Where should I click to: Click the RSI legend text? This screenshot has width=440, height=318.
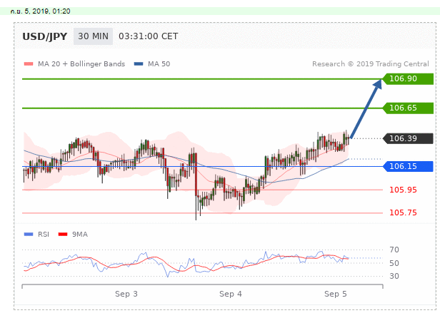pyautogui.click(x=44, y=235)
